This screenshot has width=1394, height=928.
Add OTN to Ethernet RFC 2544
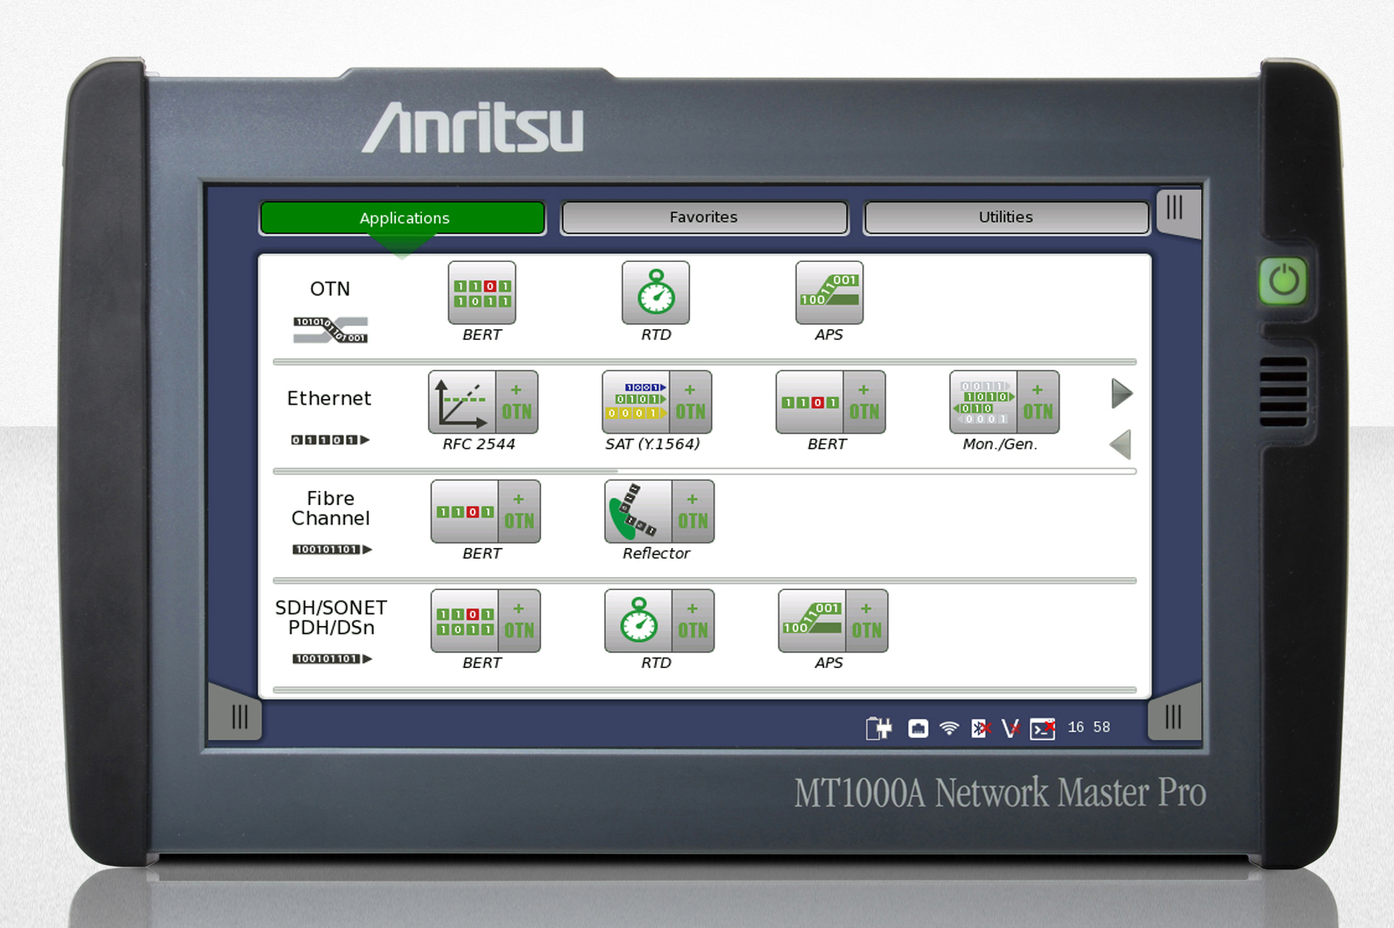(517, 402)
